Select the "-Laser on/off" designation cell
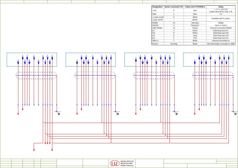Viewport: 238px width, 168px height. click(x=158, y=20)
